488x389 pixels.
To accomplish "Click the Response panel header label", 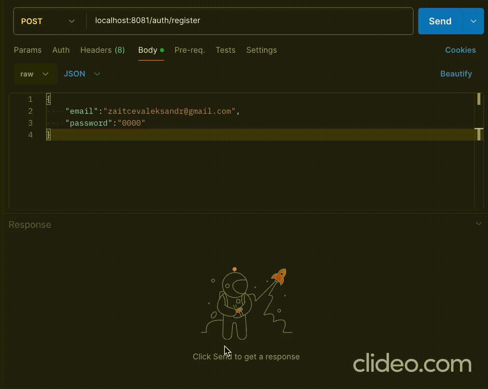I will [30, 225].
